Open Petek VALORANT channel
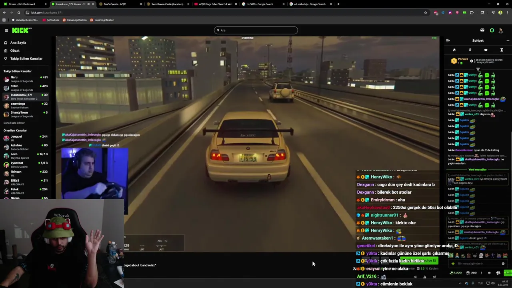The width and height of the screenshot is (512, 288). point(26,191)
